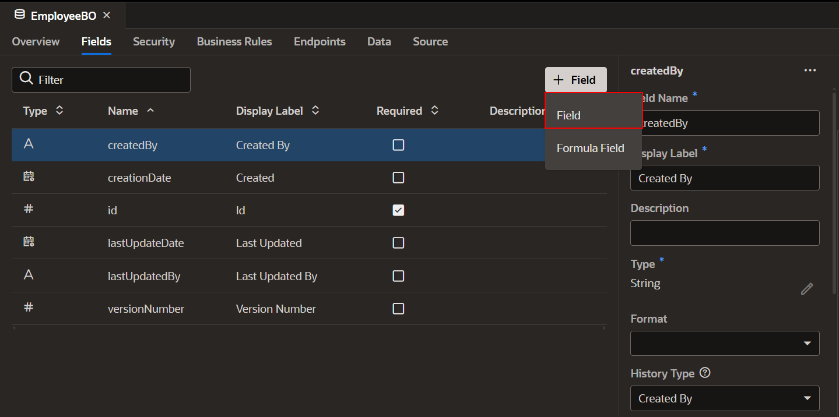The height and width of the screenshot is (417, 839).
Task: Click the Id display label cell
Action: tap(240, 210)
